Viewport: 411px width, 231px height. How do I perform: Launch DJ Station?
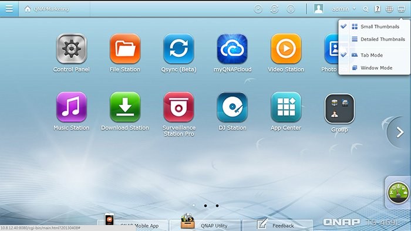point(233,107)
